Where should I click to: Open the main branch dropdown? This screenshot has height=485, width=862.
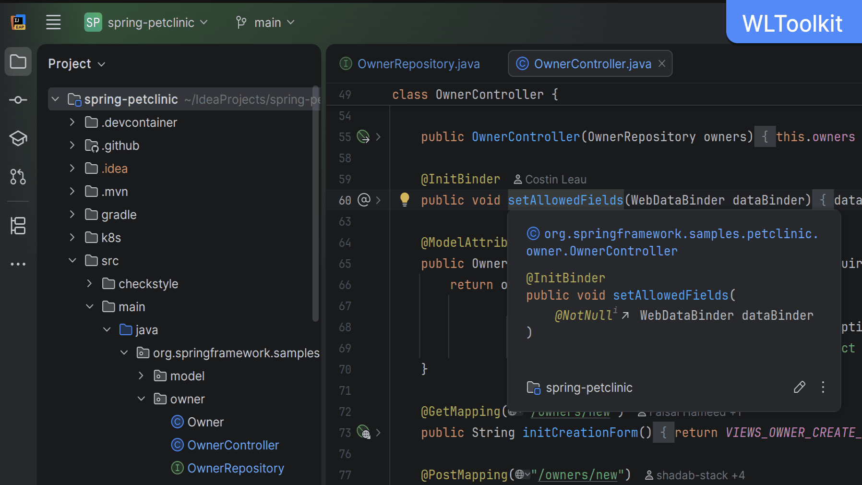(265, 23)
